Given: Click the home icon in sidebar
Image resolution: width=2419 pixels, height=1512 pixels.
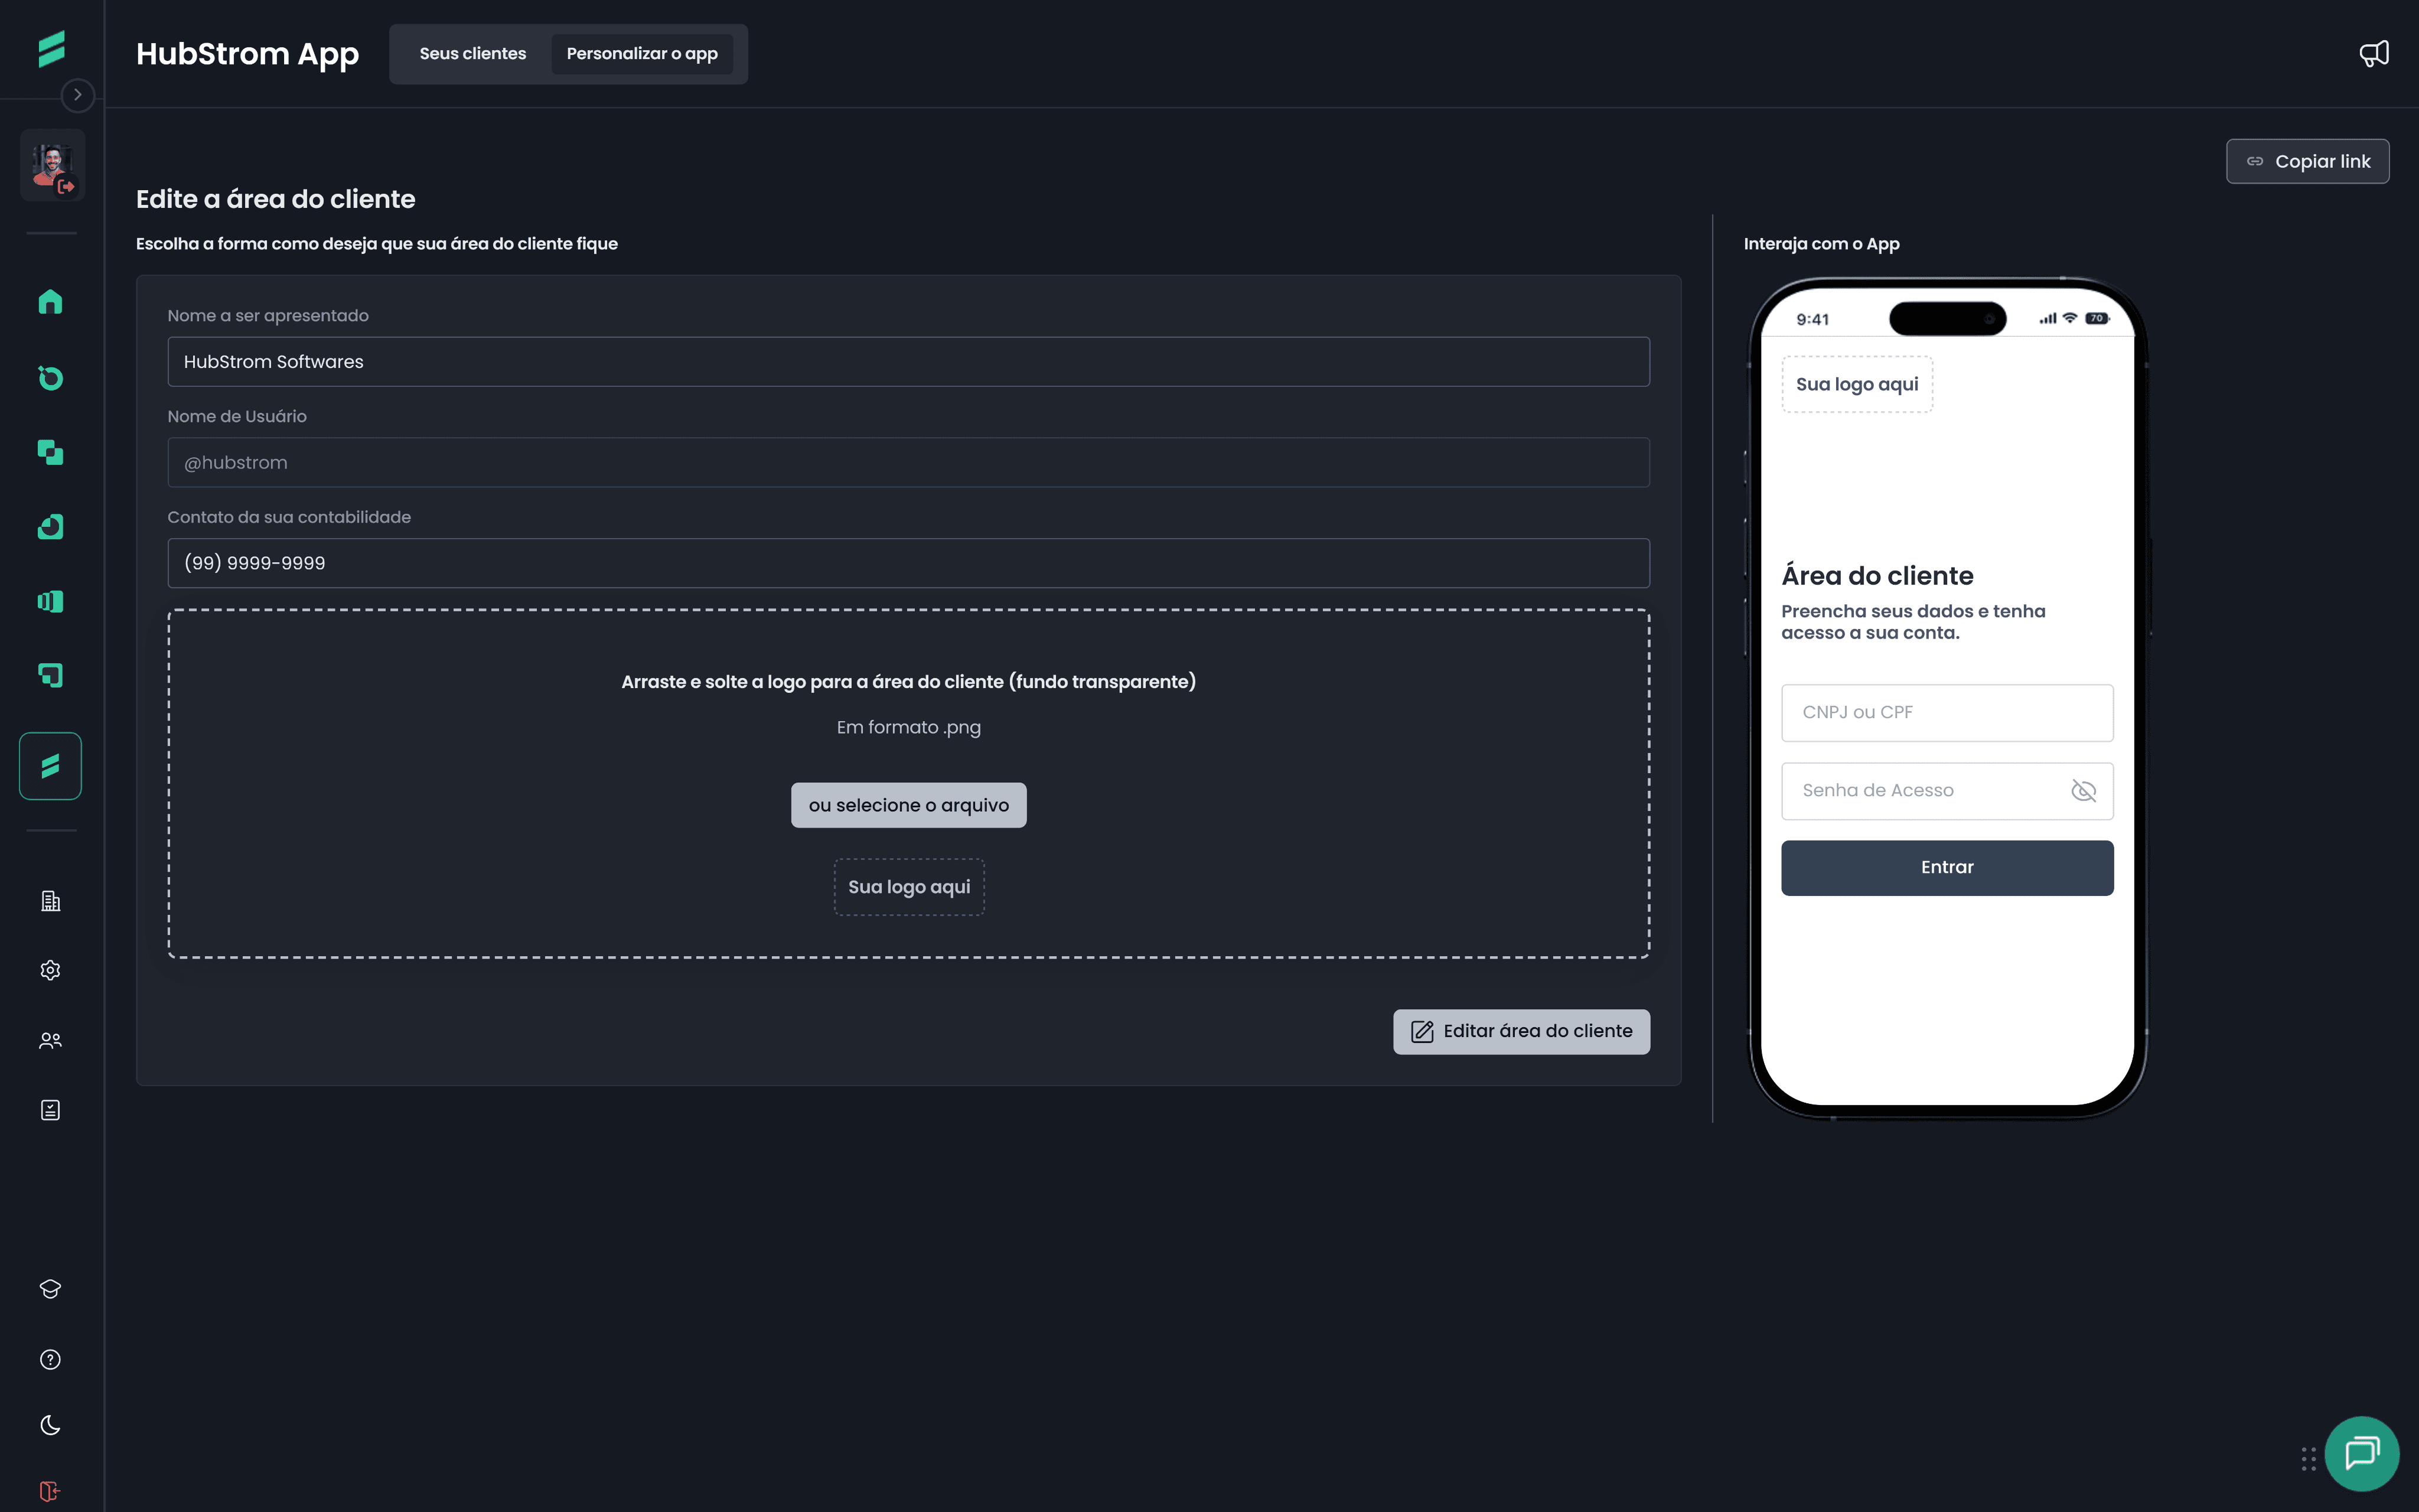Looking at the screenshot, I should (x=50, y=302).
